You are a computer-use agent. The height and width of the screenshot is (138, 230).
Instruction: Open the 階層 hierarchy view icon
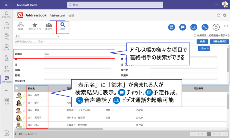(21, 26)
